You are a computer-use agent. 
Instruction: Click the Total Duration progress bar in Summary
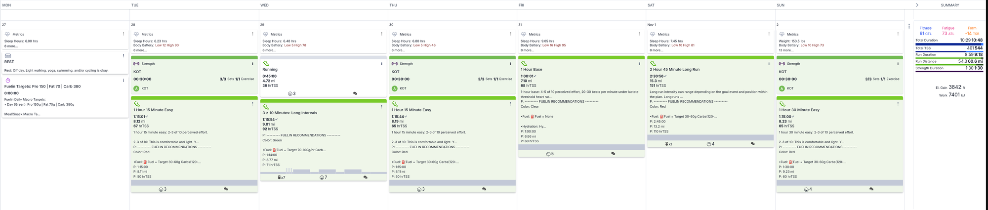948,44
